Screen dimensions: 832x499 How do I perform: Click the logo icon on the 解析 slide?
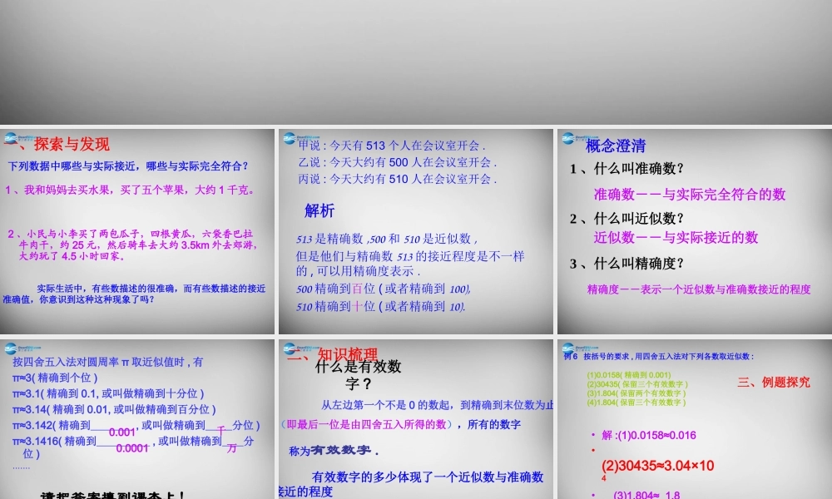[x=290, y=138]
